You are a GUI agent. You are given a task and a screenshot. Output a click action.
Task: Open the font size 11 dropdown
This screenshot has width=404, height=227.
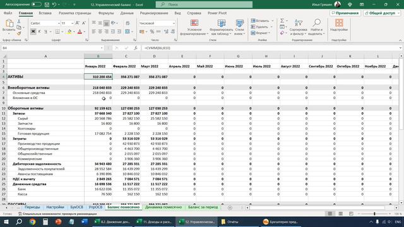click(72, 23)
